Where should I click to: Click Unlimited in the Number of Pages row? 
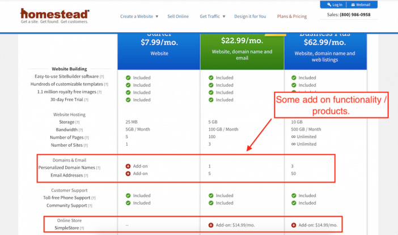(304, 136)
